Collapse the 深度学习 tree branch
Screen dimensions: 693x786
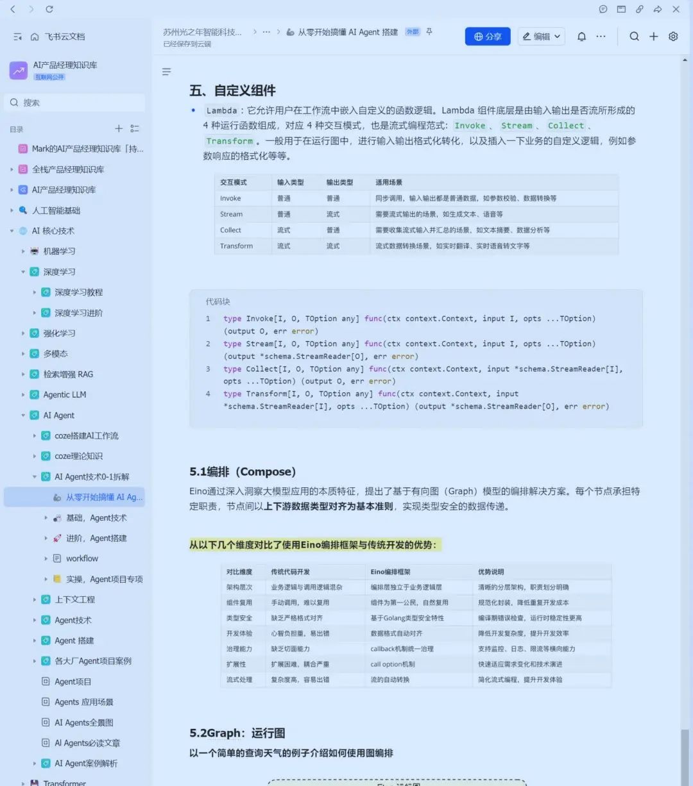coord(24,271)
